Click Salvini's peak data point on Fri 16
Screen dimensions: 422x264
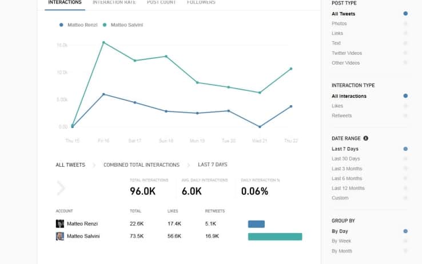point(103,42)
